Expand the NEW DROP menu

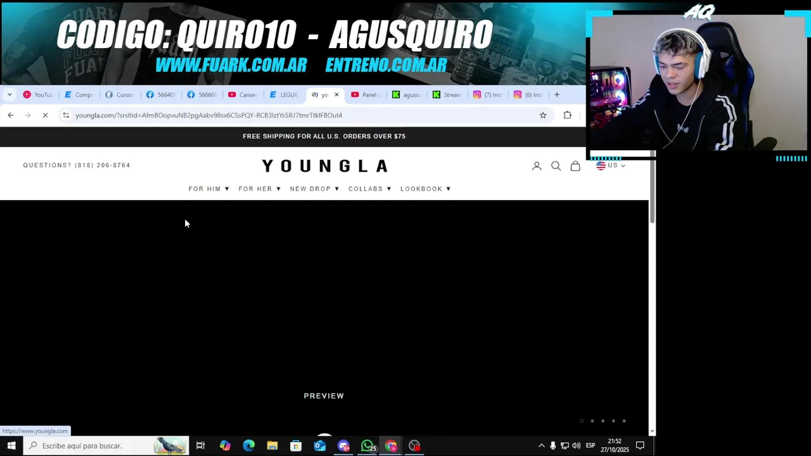[315, 189]
